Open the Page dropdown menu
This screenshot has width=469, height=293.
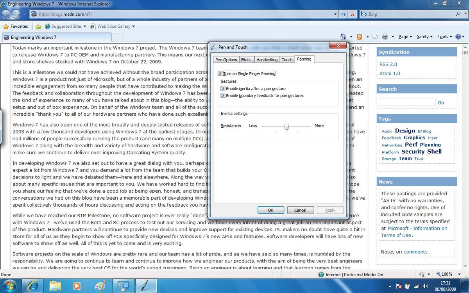click(405, 36)
